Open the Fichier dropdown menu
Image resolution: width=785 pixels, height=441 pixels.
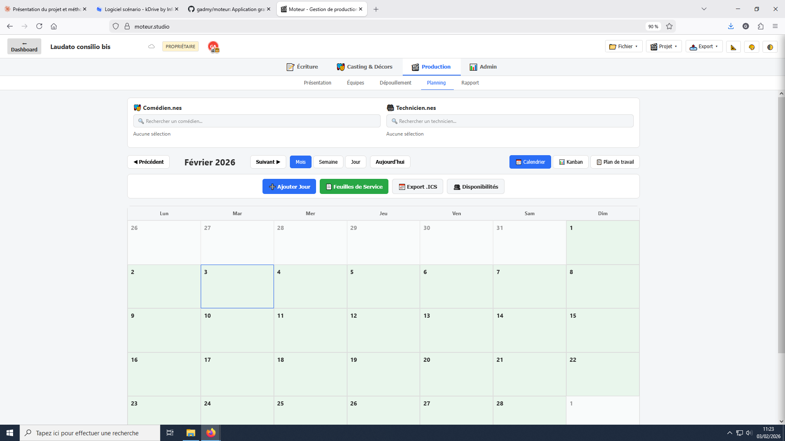point(623,46)
